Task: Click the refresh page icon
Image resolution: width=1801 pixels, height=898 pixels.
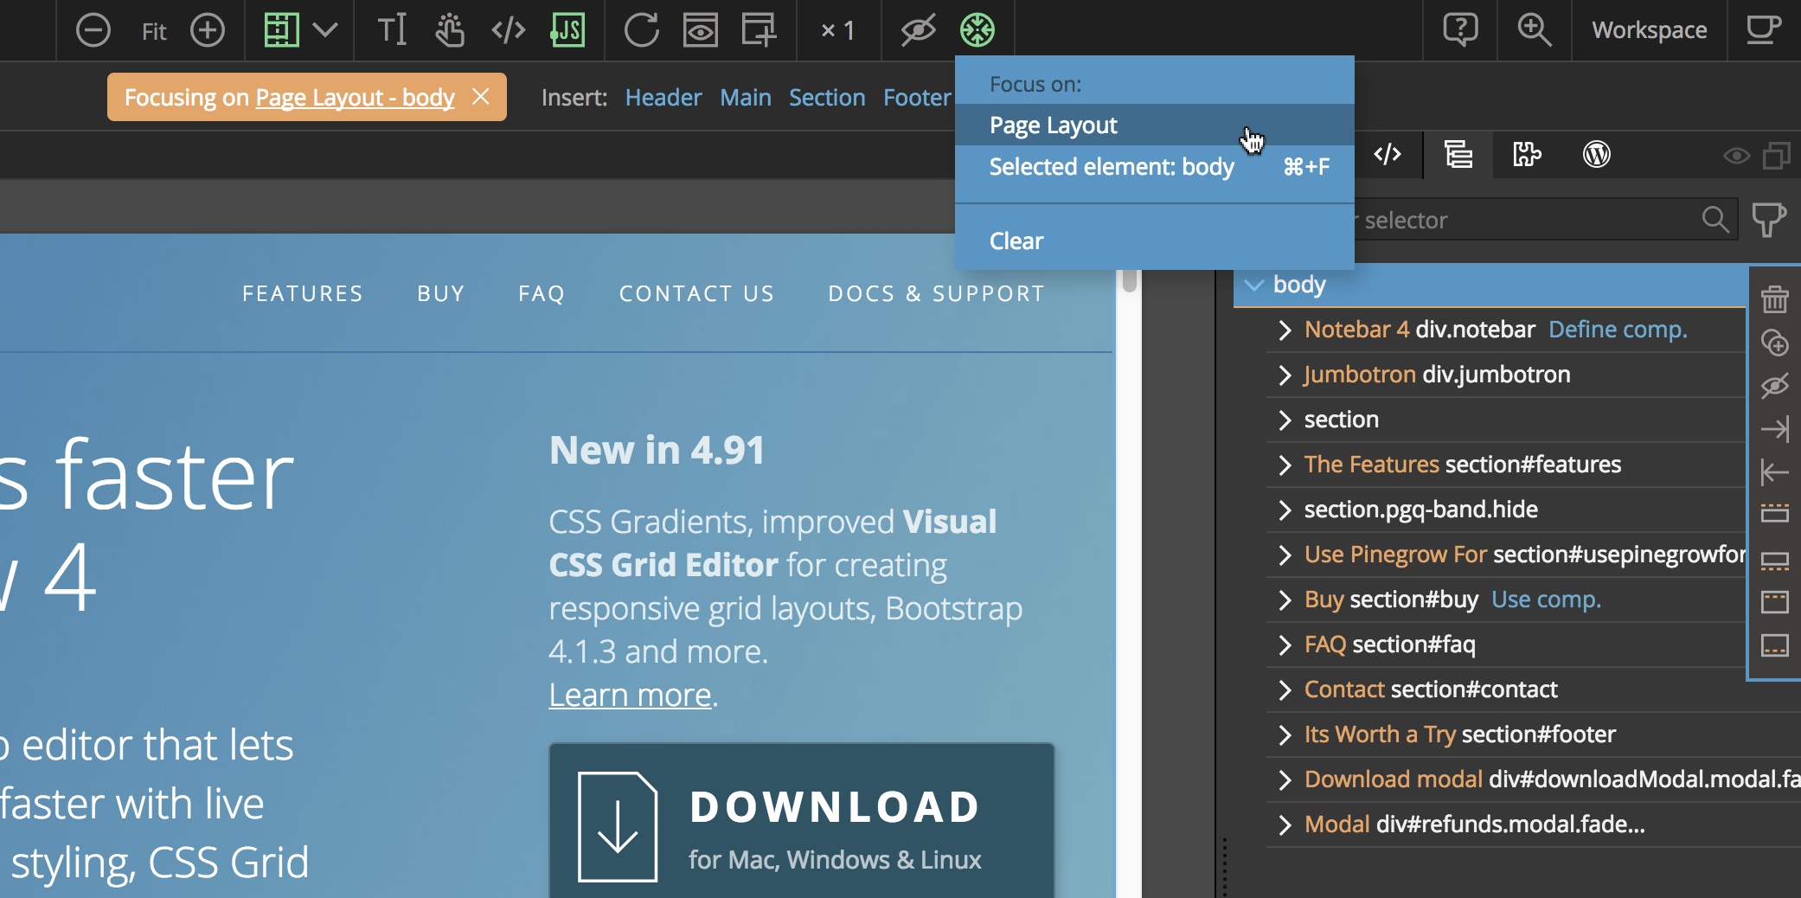Action: (x=641, y=30)
